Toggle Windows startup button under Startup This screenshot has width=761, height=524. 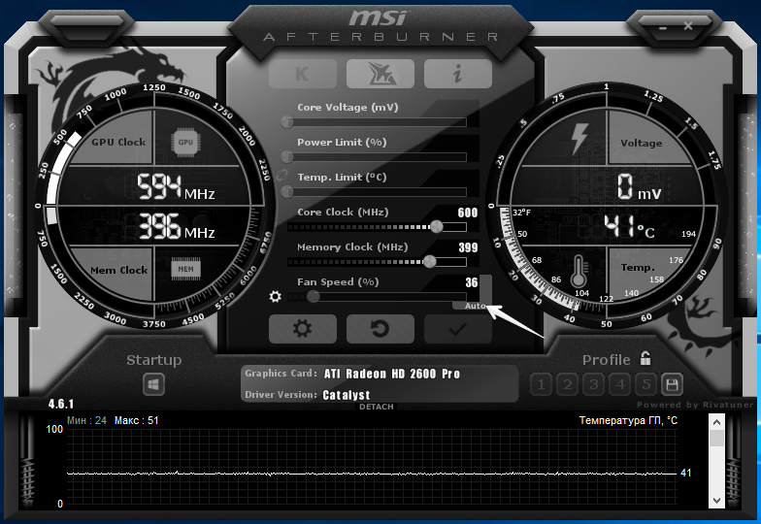(x=153, y=384)
